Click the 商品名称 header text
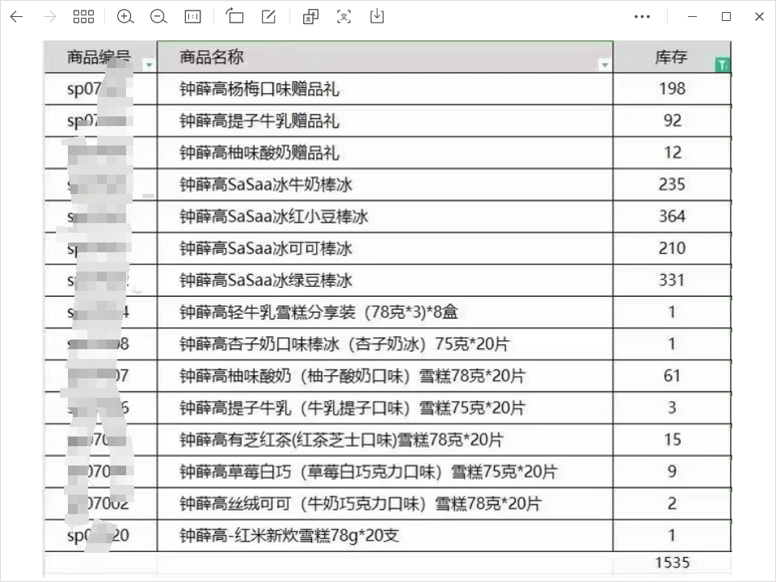The height and width of the screenshot is (582, 776). tap(211, 57)
